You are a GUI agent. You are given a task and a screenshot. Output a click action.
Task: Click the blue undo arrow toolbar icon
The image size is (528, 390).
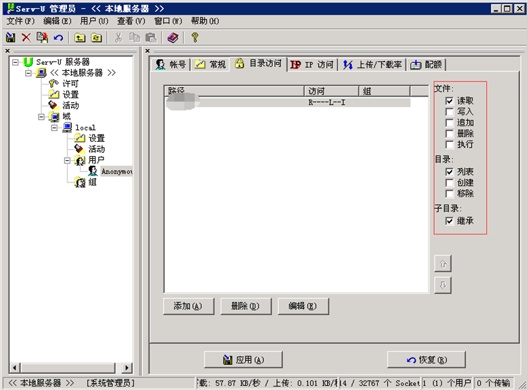point(58,38)
